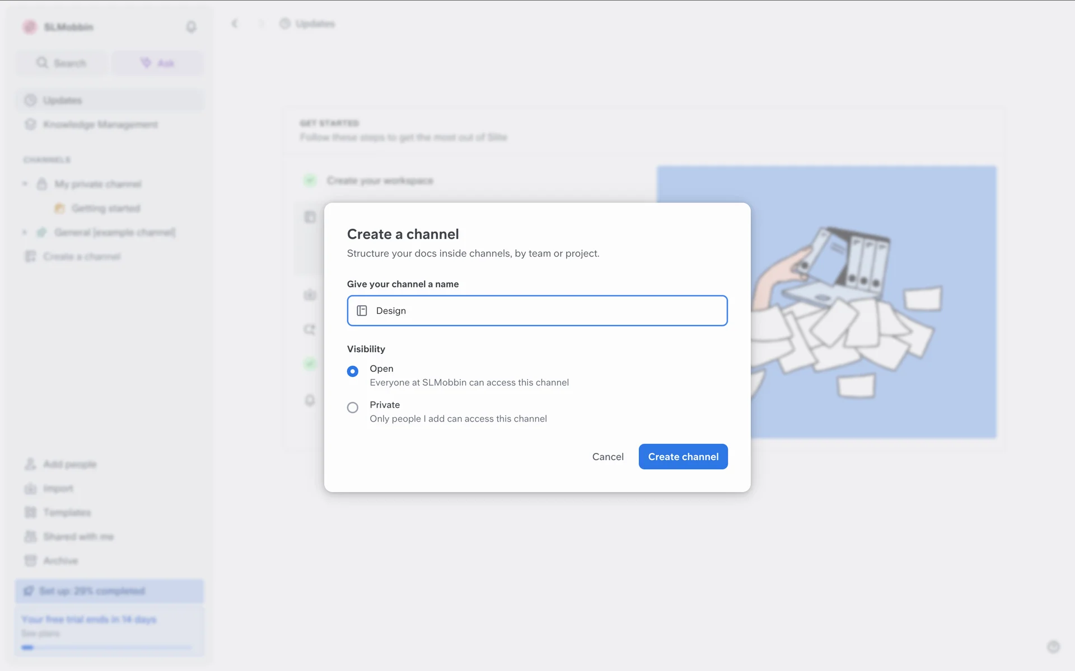The width and height of the screenshot is (1075, 671).
Task: Select the Open visibility option
Action: tap(353, 371)
